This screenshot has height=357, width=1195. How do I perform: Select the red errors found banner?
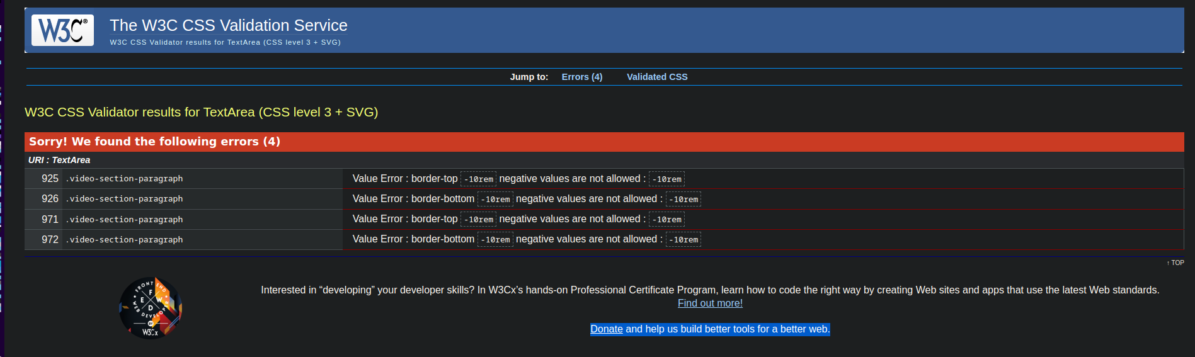coord(604,142)
